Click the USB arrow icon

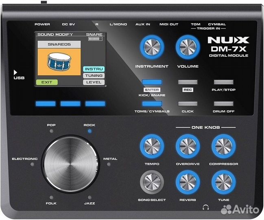tap(15, 73)
